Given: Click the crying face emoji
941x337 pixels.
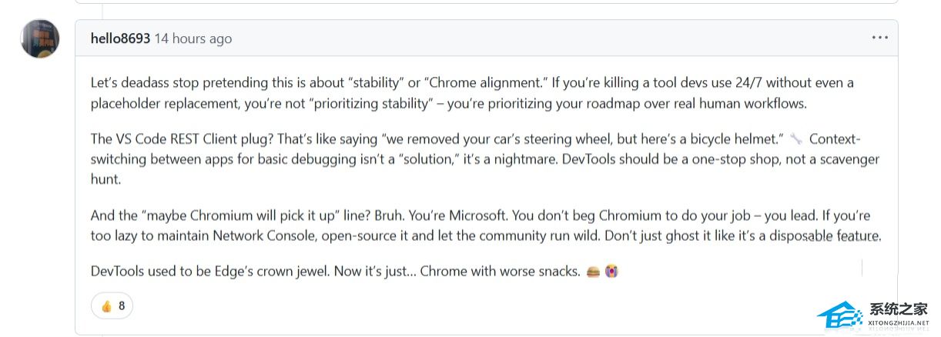Looking at the screenshot, I should tap(611, 272).
